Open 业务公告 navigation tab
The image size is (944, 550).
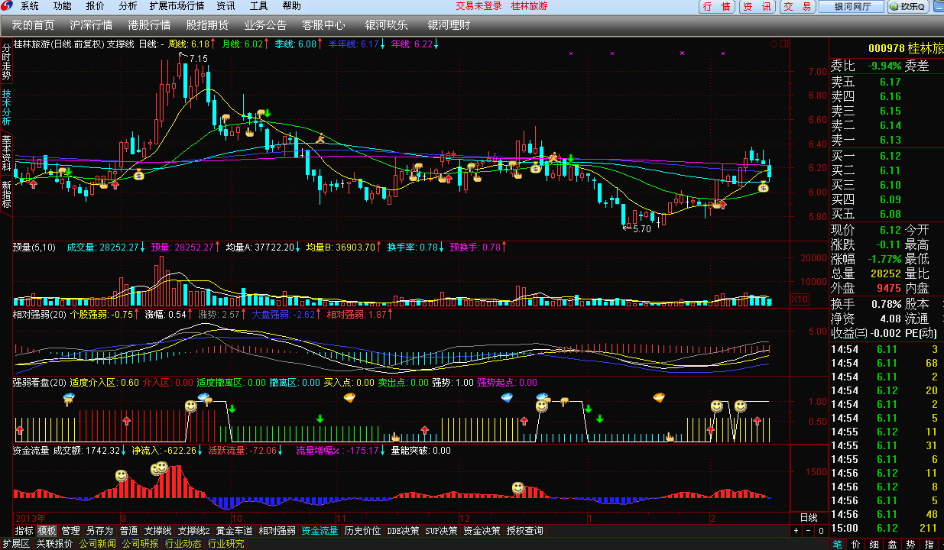pos(265,25)
